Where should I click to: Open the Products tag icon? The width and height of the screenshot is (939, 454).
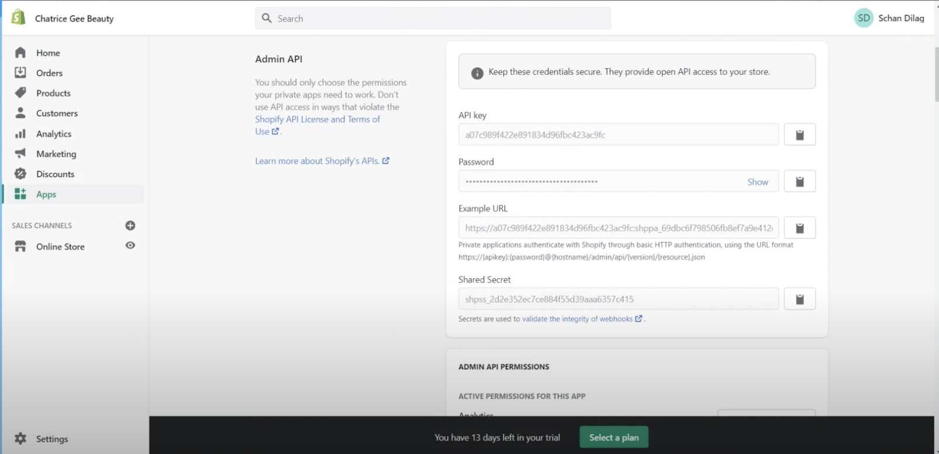[20, 93]
